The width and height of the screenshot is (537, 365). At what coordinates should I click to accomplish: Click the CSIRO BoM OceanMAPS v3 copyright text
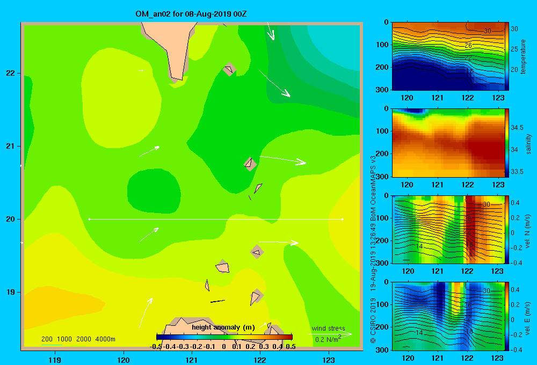[373, 249]
